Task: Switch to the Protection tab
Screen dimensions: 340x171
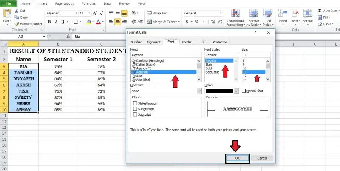Action: [x=220, y=42]
